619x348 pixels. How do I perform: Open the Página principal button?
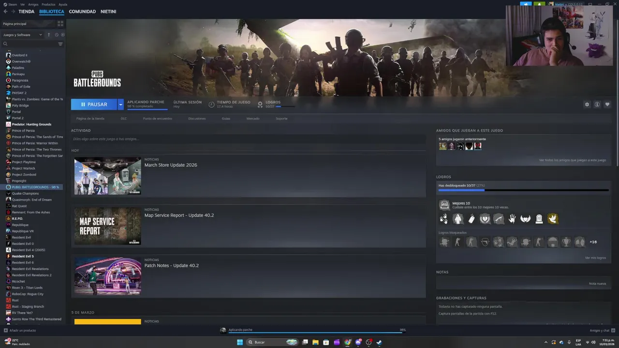[x=28, y=23]
